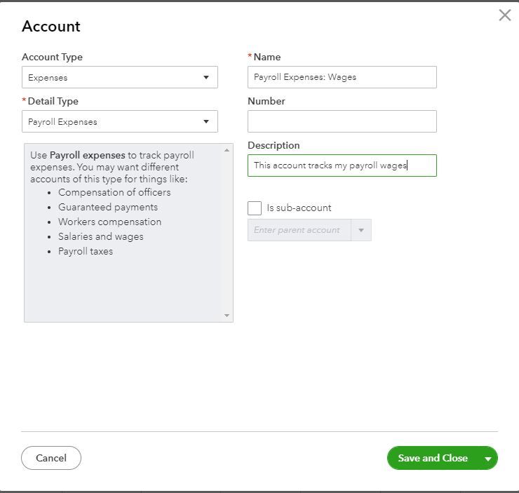Click the "Is sub-account" label text
Image resolution: width=519 pixels, height=493 pixels.
pos(299,208)
